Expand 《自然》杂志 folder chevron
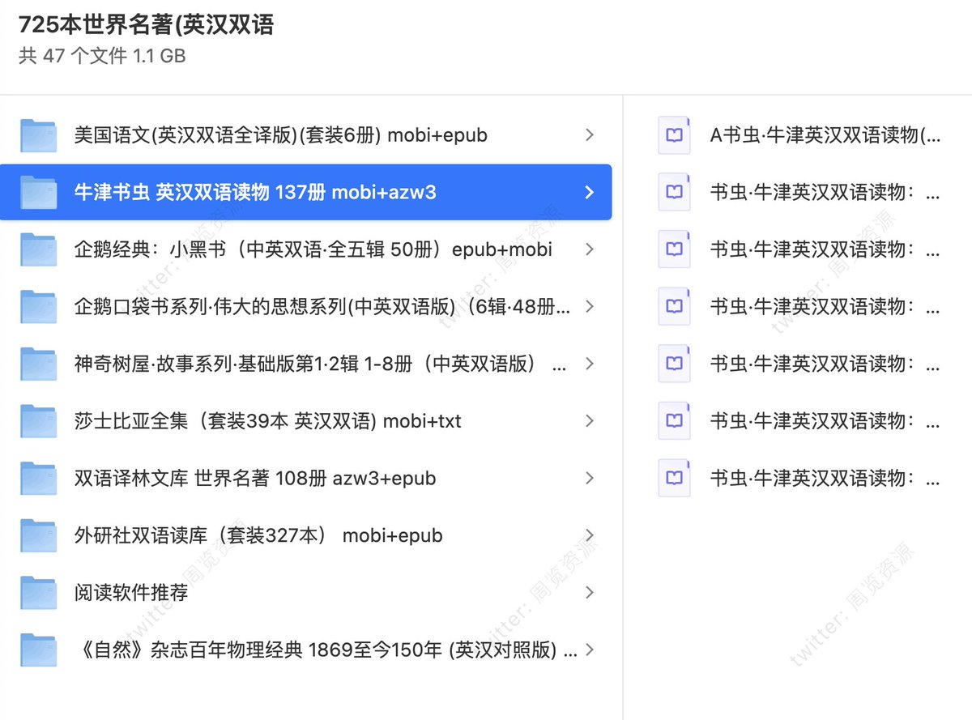This screenshot has height=720, width=972. [590, 650]
